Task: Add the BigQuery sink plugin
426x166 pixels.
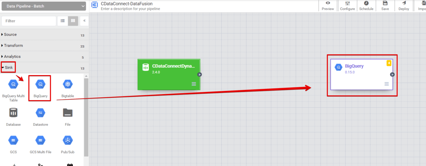Action: (x=40, y=88)
